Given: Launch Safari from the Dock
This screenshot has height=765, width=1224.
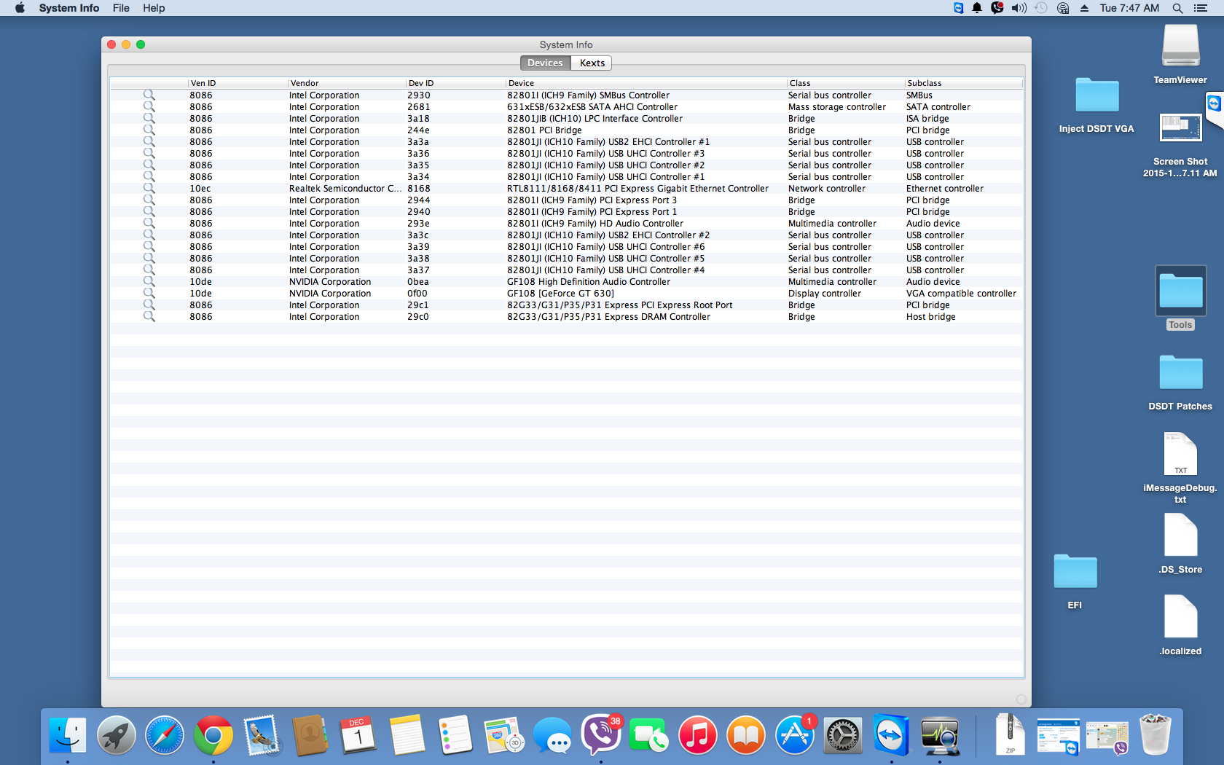Looking at the screenshot, I should pos(165,735).
